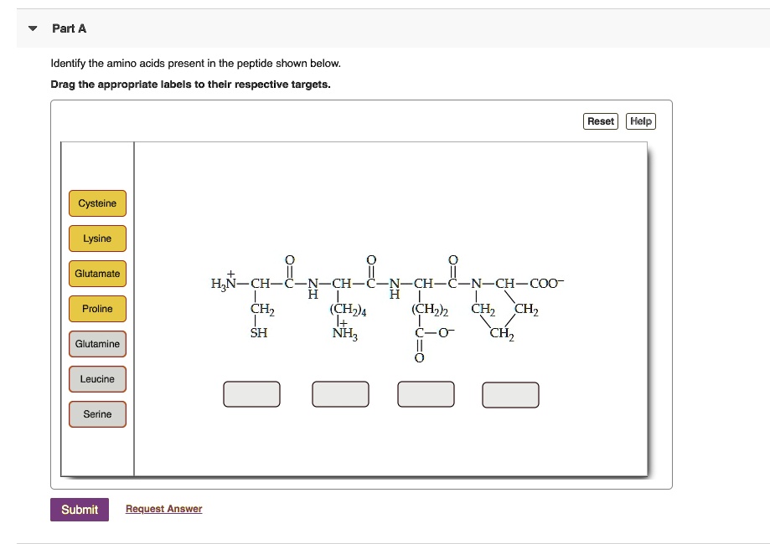Click the (CH2)4 side chain text

[x=349, y=310]
